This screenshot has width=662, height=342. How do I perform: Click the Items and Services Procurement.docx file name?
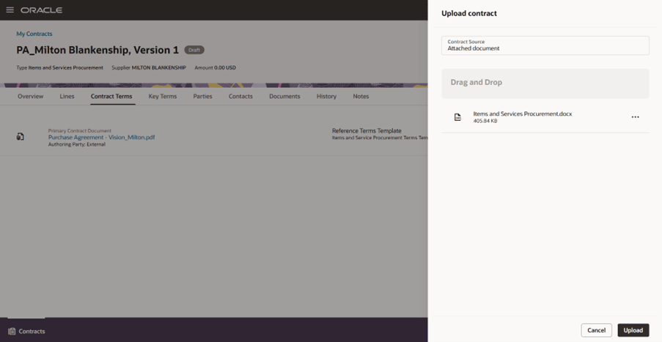[522, 114]
